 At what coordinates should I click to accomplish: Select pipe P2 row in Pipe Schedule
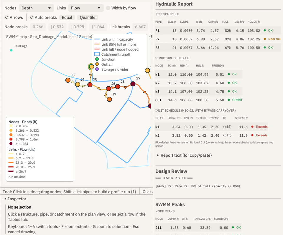[x=218, y=39]
